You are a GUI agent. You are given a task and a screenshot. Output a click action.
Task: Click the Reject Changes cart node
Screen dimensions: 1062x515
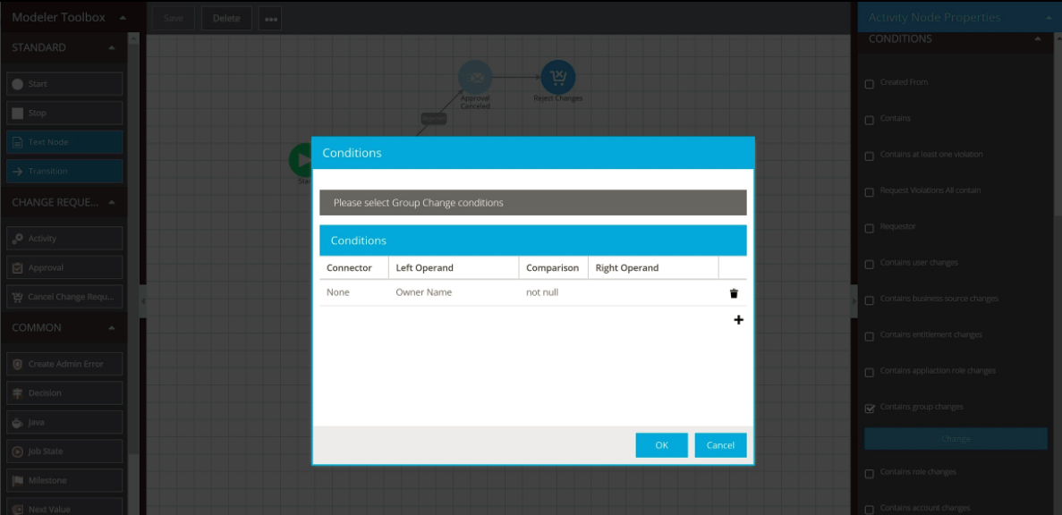pos(558,77)
